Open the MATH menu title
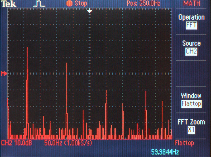 [192, 3]
